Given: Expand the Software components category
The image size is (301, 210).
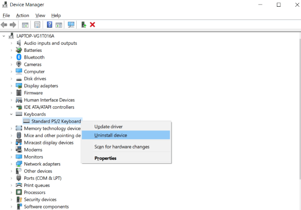Looking at the screenshot, I should click(11, 207).
